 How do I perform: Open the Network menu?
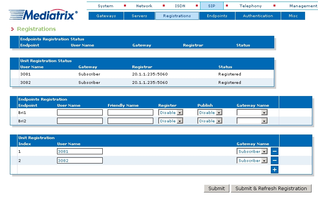tap(144, 6)
